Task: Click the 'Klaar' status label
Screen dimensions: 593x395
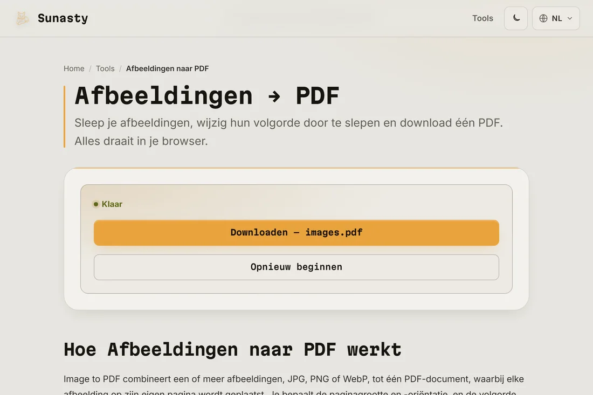Action: click(x=112, y=204)
